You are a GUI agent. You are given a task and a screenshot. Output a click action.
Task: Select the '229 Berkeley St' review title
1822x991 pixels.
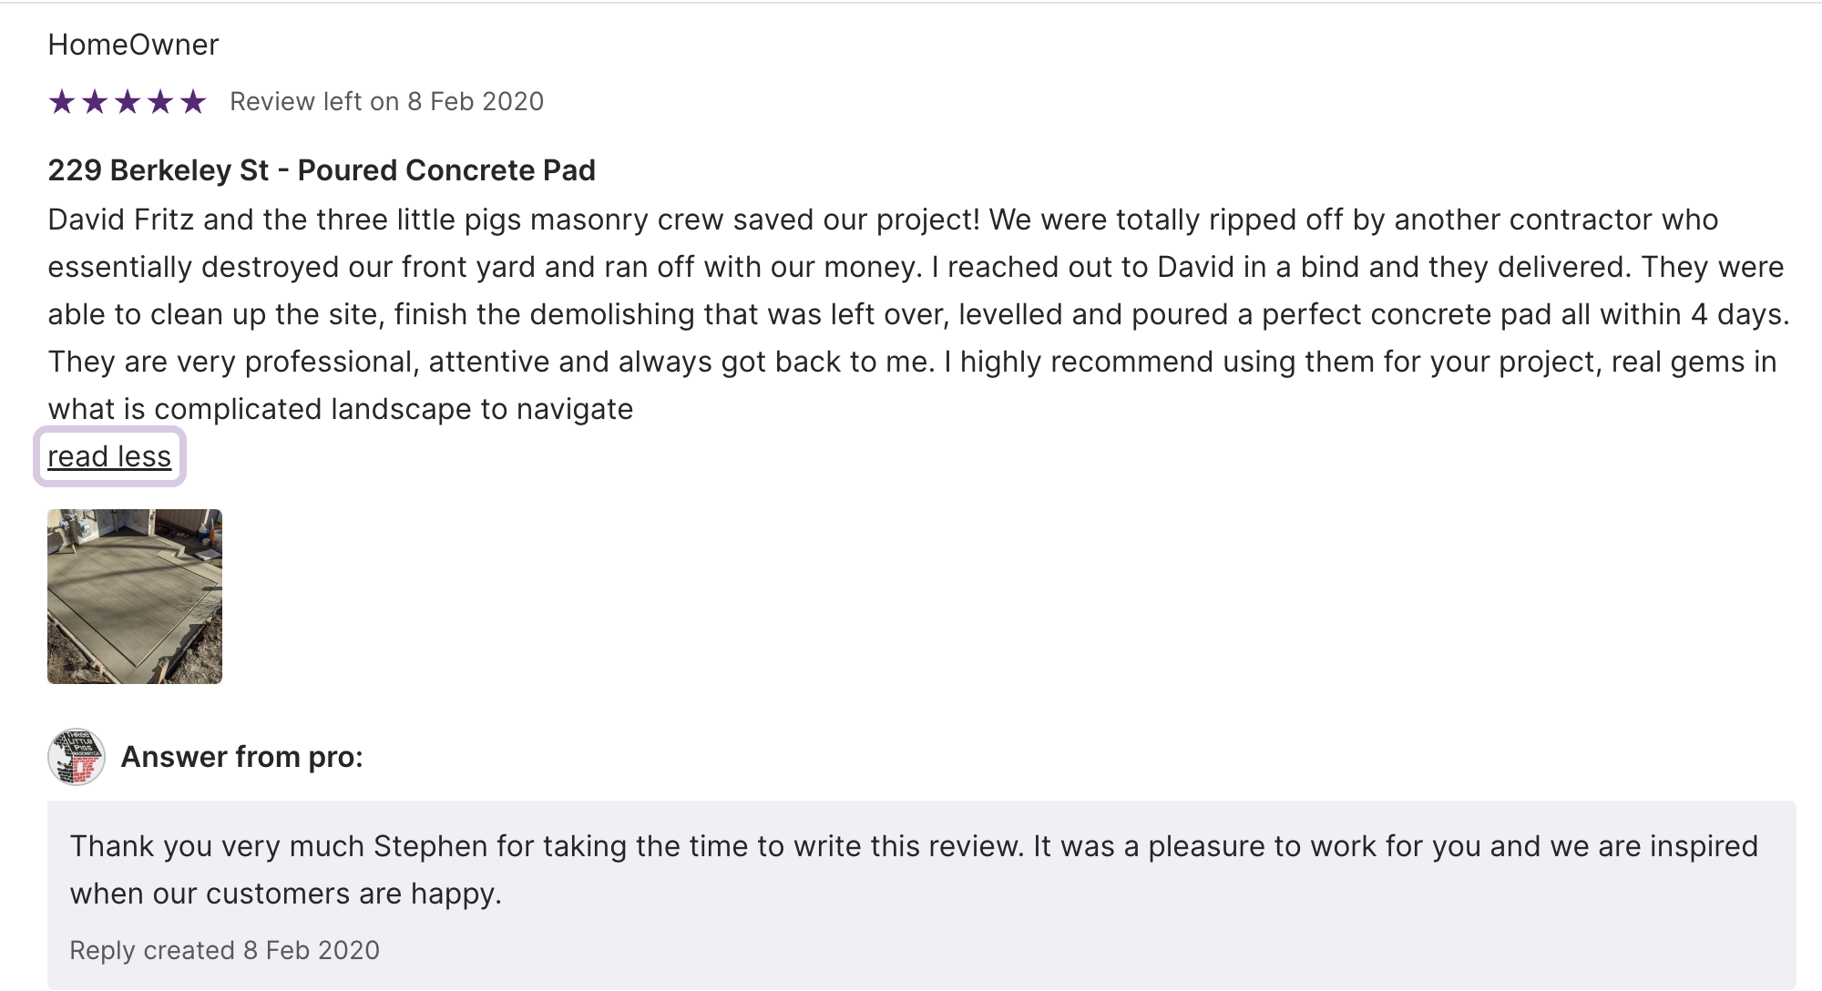(x=158, y=170)
